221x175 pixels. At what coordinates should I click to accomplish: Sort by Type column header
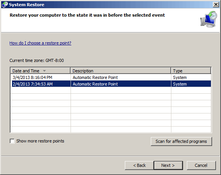click(191, 71)
